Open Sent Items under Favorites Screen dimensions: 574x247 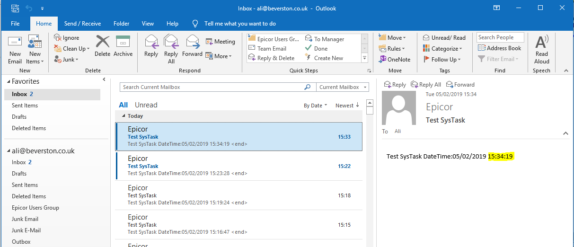[x=25, y=106]
